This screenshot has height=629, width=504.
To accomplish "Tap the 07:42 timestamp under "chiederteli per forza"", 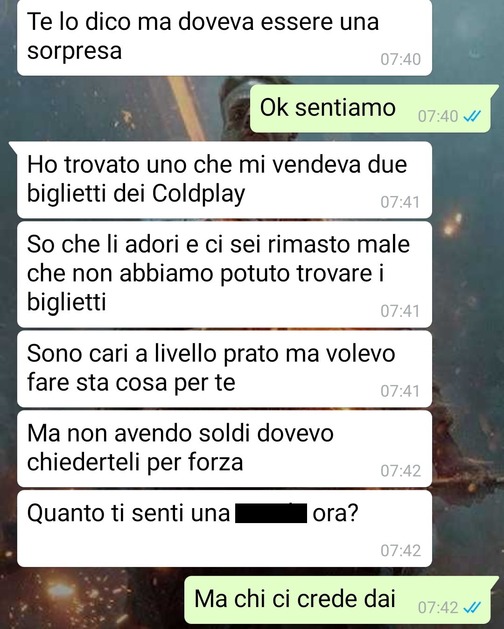I will (x=400, y=471).
